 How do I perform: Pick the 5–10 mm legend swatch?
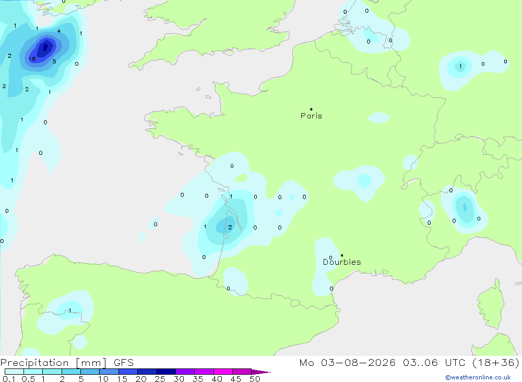[x=90, y=372]
